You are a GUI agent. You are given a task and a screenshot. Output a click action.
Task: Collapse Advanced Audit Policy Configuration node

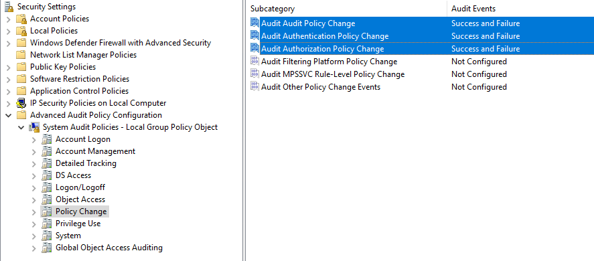[9, 115]
